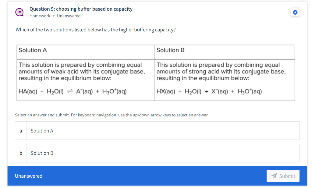Click the purple question speech bubble icon
The width and height of the screenshot is (312, 188).
(x=19, y=12)
